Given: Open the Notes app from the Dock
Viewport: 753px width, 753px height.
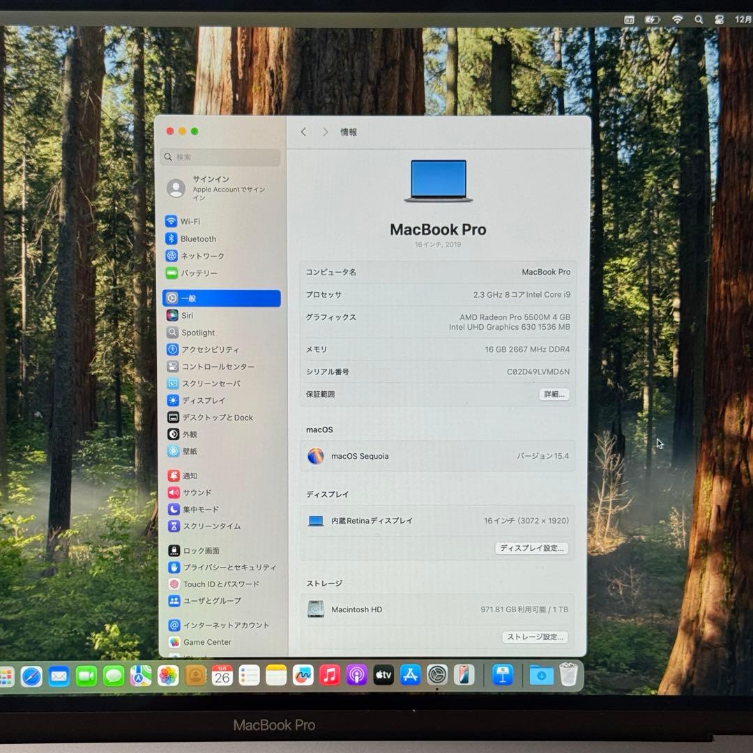Looking at the screenshot, I should pyautogui.click(x=274, y=675).
